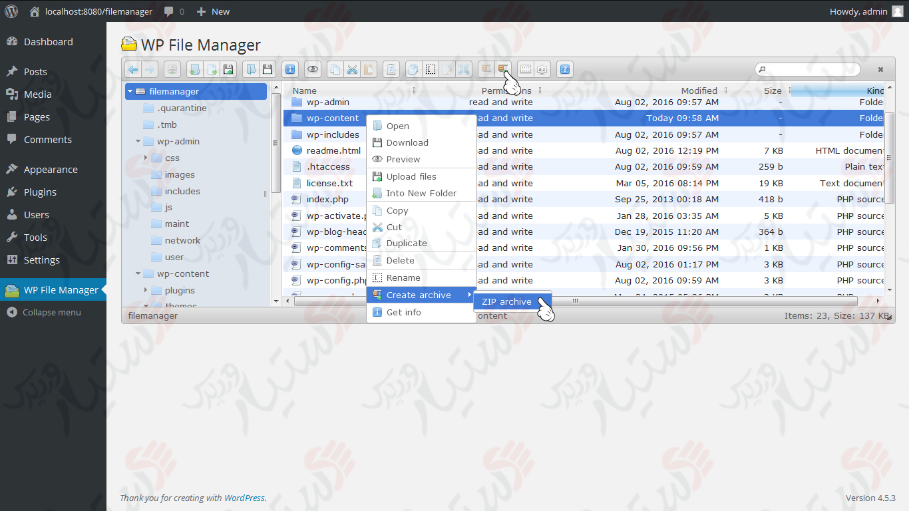909x511 pixels.
Task: Click the WordPress link in the footer
Action: click(246, 498)
